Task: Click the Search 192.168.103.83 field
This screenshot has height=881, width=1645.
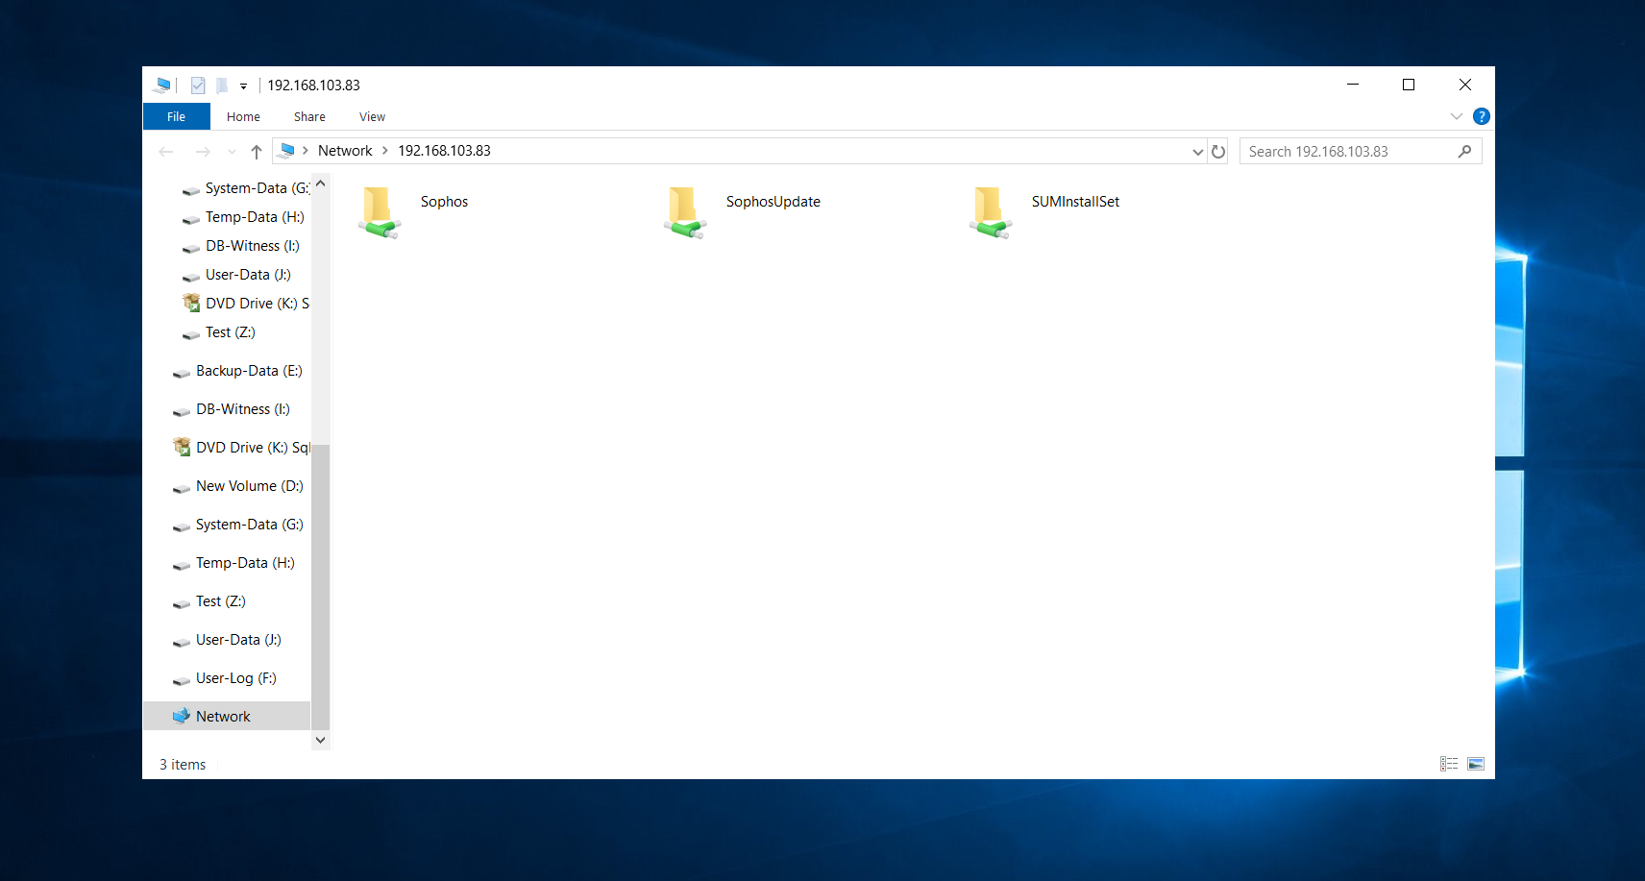Action: click(1361, 152)
